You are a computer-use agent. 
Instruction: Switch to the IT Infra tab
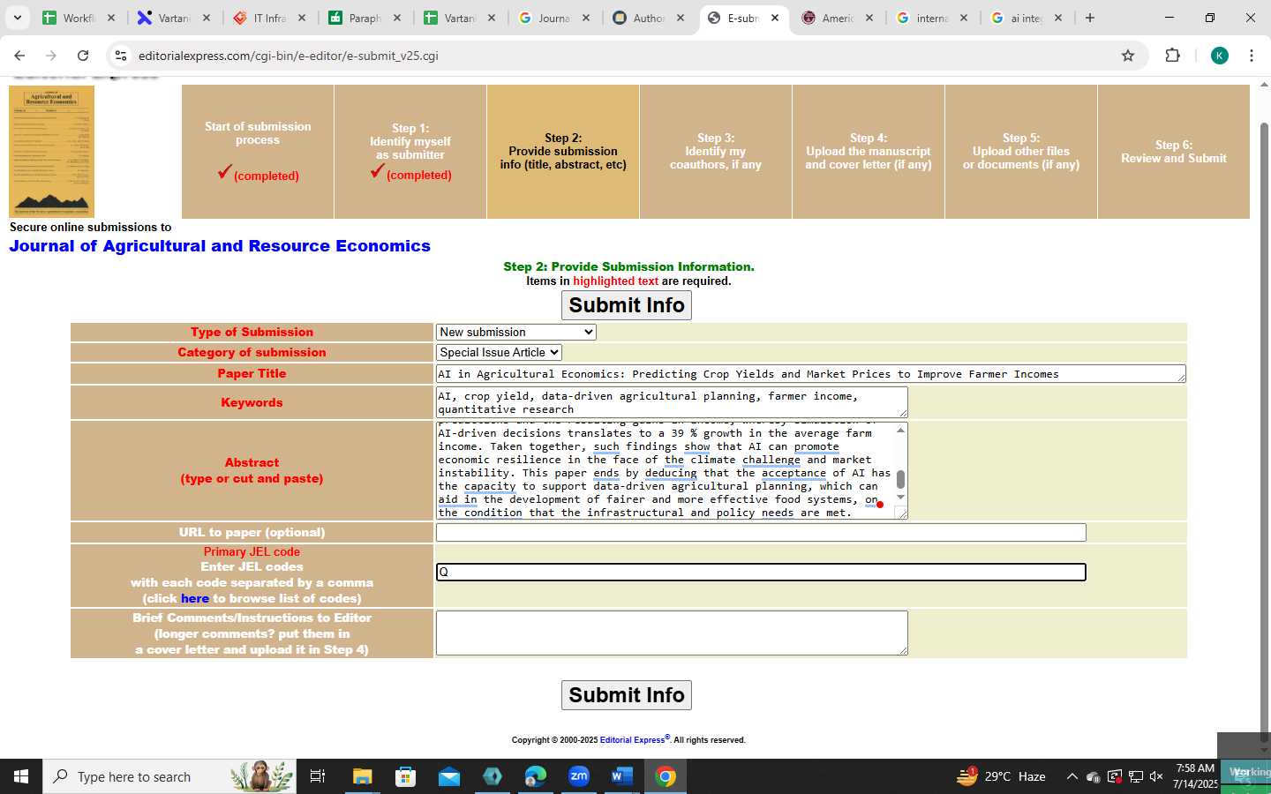coord(270,18)
